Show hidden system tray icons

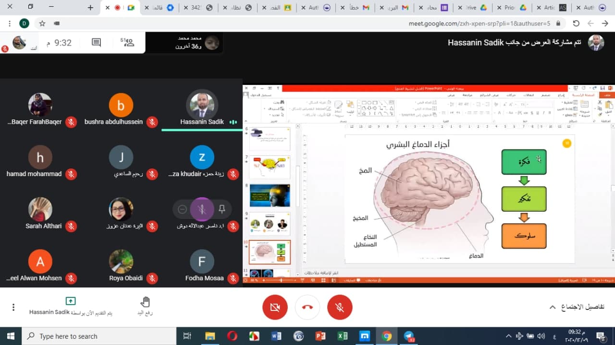coord(508,336)
